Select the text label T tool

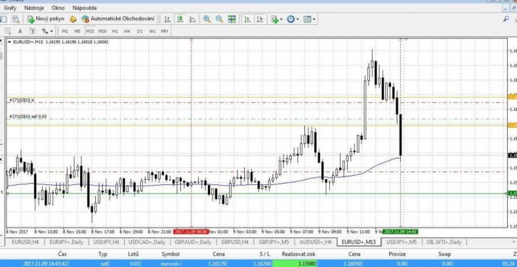point(32,31)
